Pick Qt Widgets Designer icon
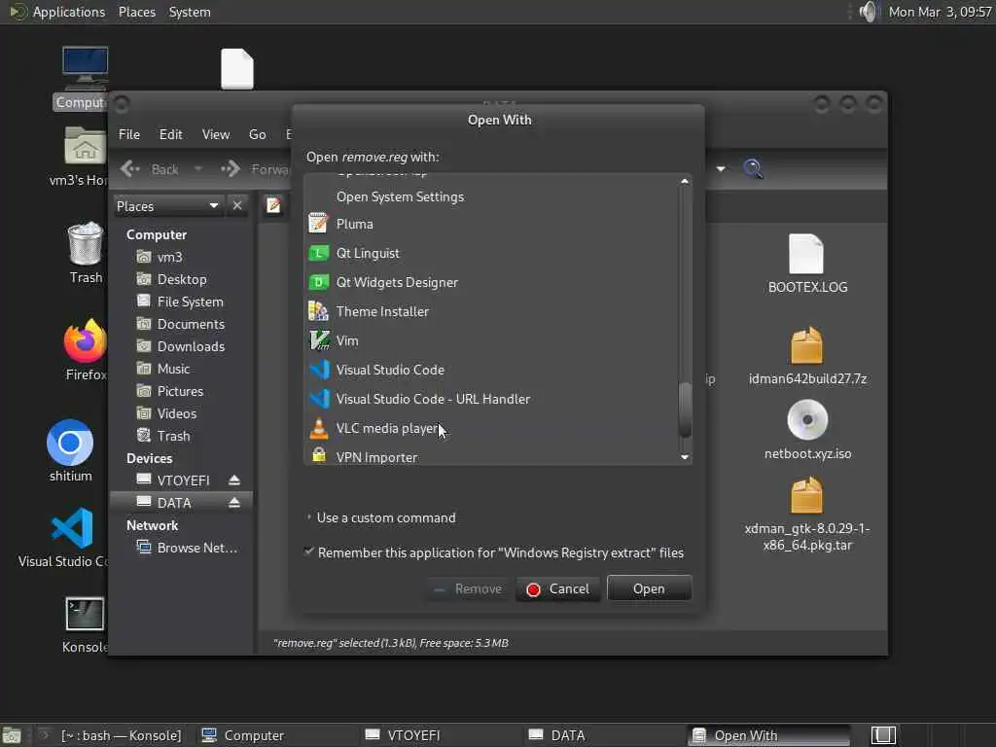The width and height of the screenshot is (996, 747). click(x=319, y=283)
